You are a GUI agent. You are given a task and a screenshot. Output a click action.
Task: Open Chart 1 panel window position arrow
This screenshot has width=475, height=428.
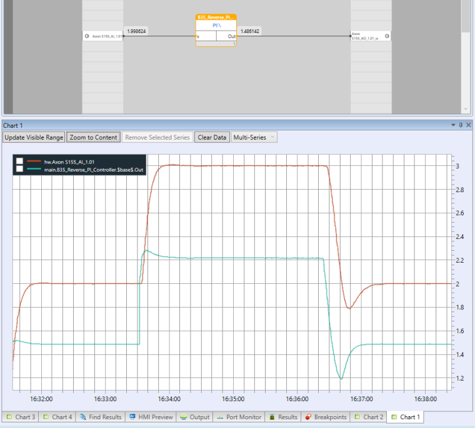coord(454,125)
